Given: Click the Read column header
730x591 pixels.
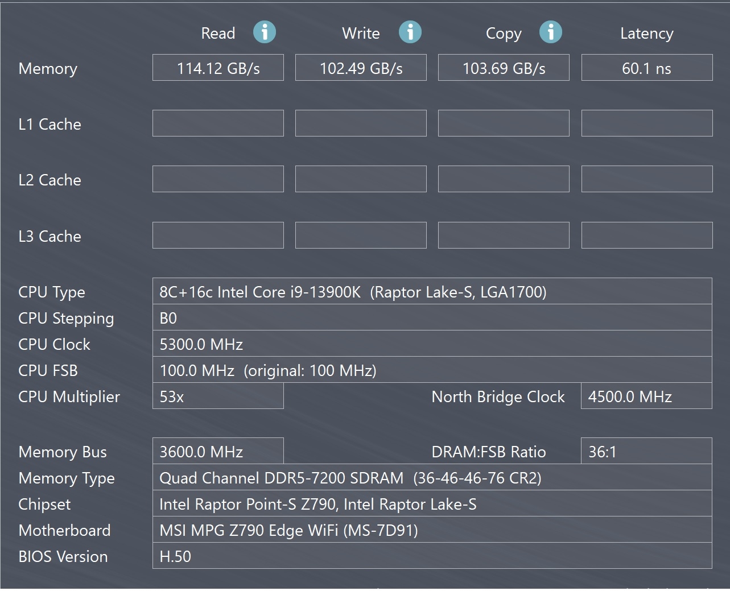Looking at the screenshot, I should click(x=218, y=34).
